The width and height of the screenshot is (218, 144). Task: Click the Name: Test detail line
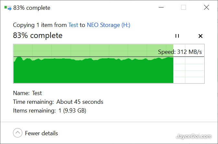(28, 93)
